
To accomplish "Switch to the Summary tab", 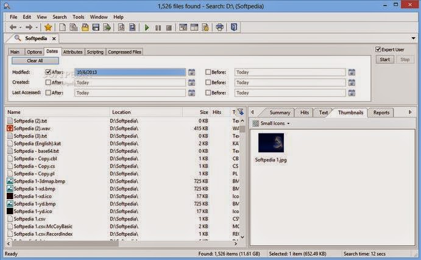I will (280, 113).
